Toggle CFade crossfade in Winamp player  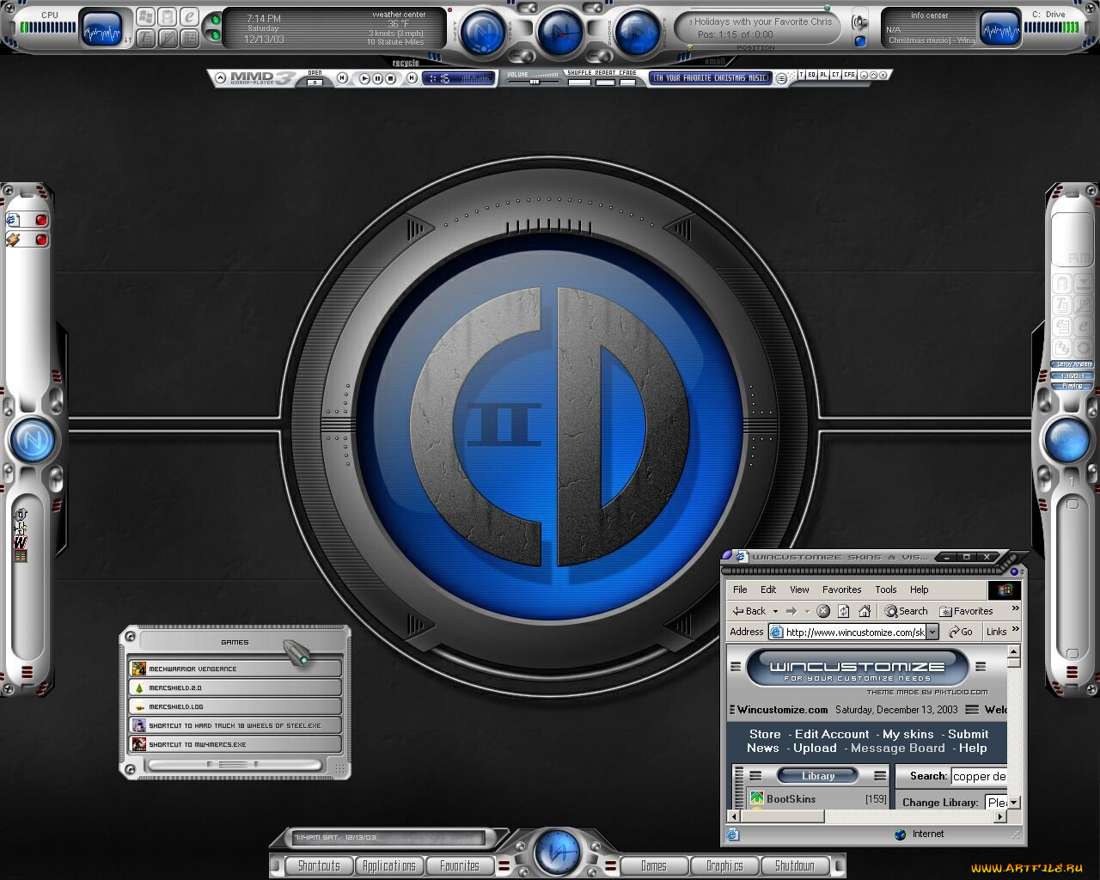tap(628, 82)
